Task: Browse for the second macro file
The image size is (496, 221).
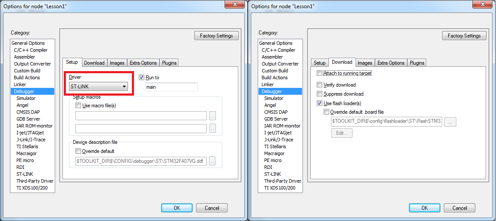Action: (x=212, y=128)
